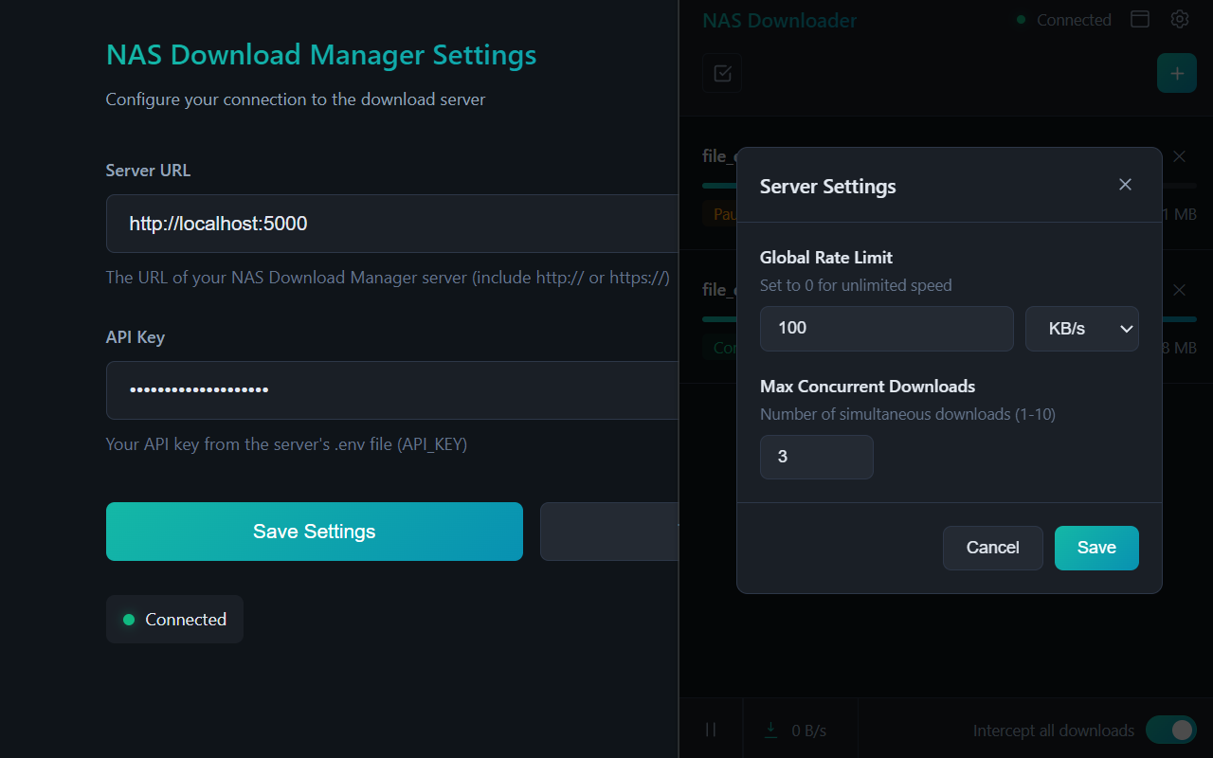The image size is (1213, 758).
Task: Save the Server Settings dialog
Action: tap(1096, 548)
